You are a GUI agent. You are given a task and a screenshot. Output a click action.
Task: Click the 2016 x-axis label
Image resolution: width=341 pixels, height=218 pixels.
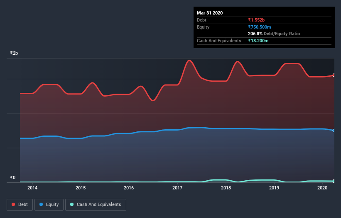click(x=129, y=188)
